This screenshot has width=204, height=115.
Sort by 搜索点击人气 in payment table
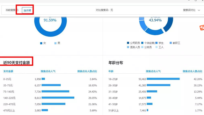48,71
